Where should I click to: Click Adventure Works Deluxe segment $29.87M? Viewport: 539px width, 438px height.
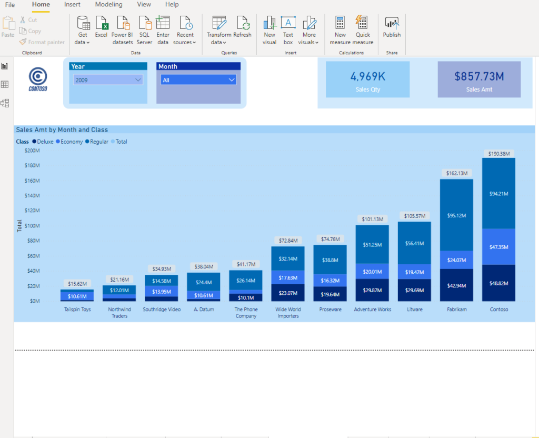372,290
